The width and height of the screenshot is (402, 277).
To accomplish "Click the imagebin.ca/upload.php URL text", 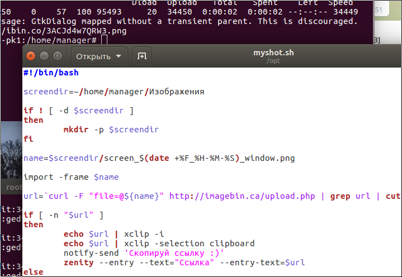I will tap(242, 196).
